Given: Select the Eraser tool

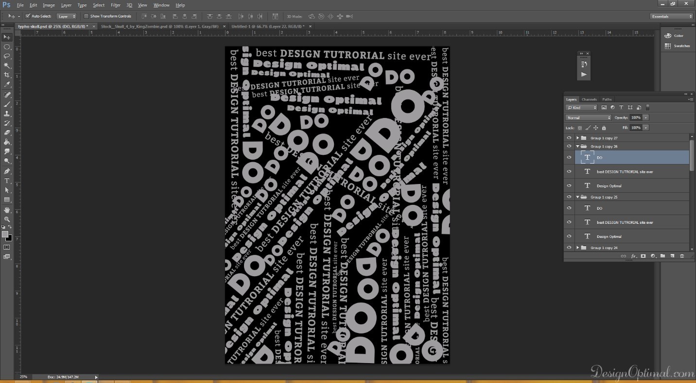Looking at the screenshot, I should click(x=7, y=133).
